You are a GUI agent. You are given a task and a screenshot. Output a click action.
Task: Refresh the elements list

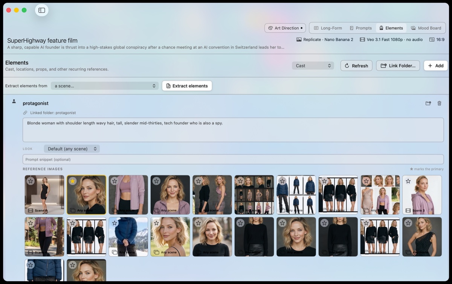[356, 65]
